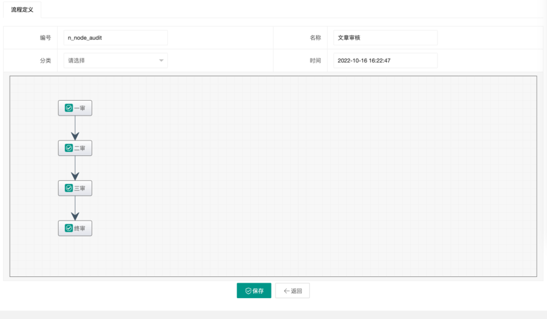The width and height of the screenshot is (547, 319).
Task: Click the 分类 field label
Action: point(45,61)
